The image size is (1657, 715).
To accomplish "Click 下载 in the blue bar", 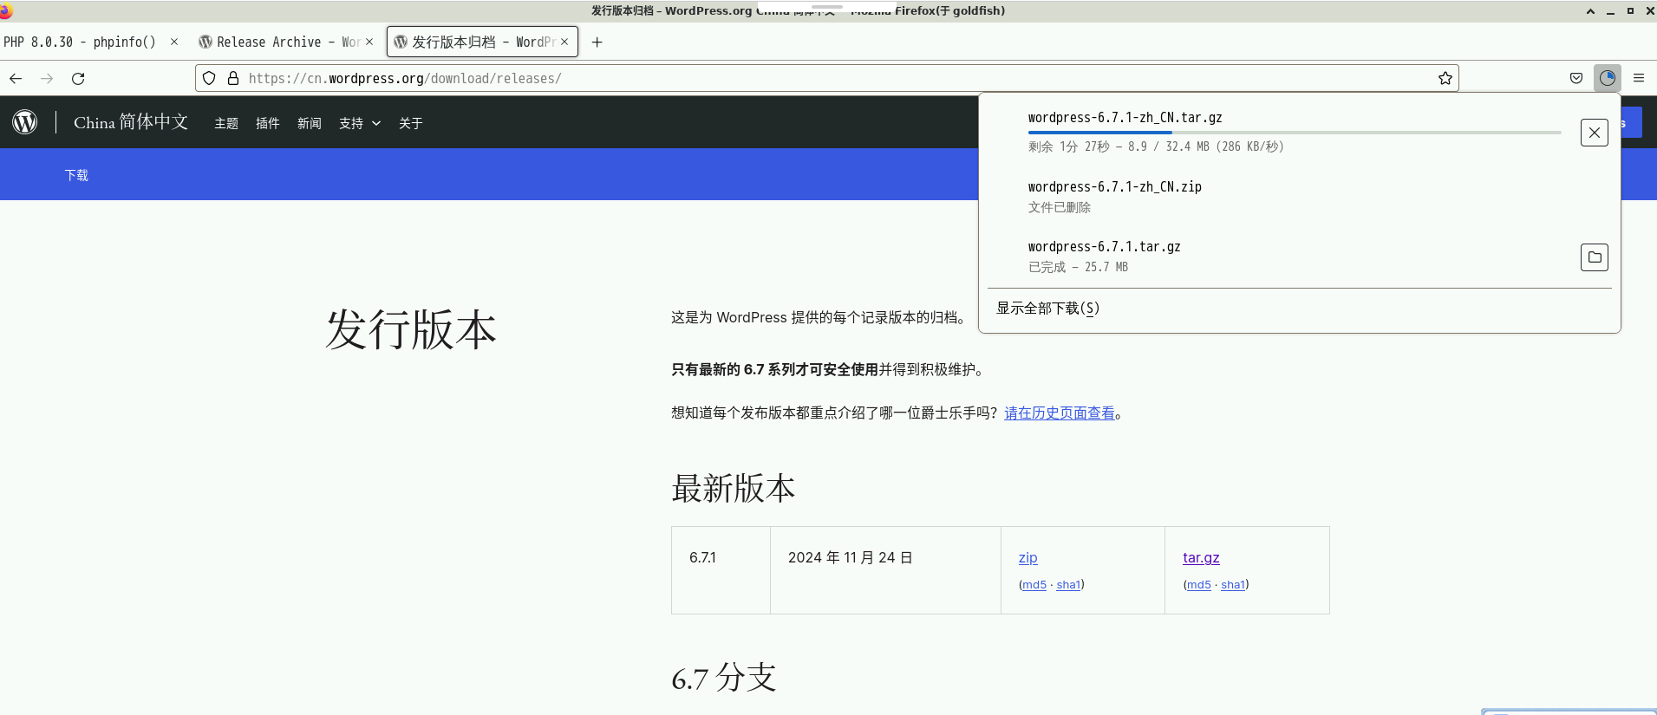I will click(x=76, y=175).
